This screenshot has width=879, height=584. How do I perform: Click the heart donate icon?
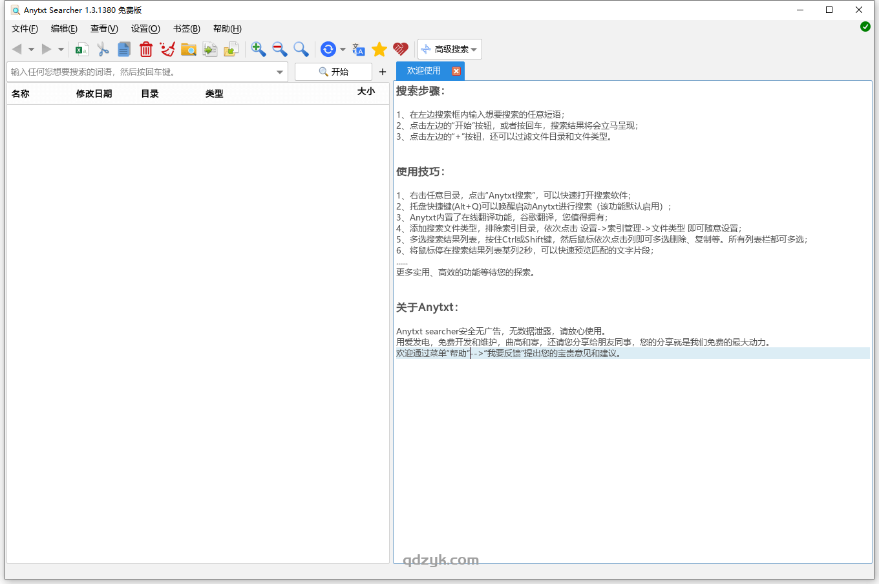click(x=401, y=49)
